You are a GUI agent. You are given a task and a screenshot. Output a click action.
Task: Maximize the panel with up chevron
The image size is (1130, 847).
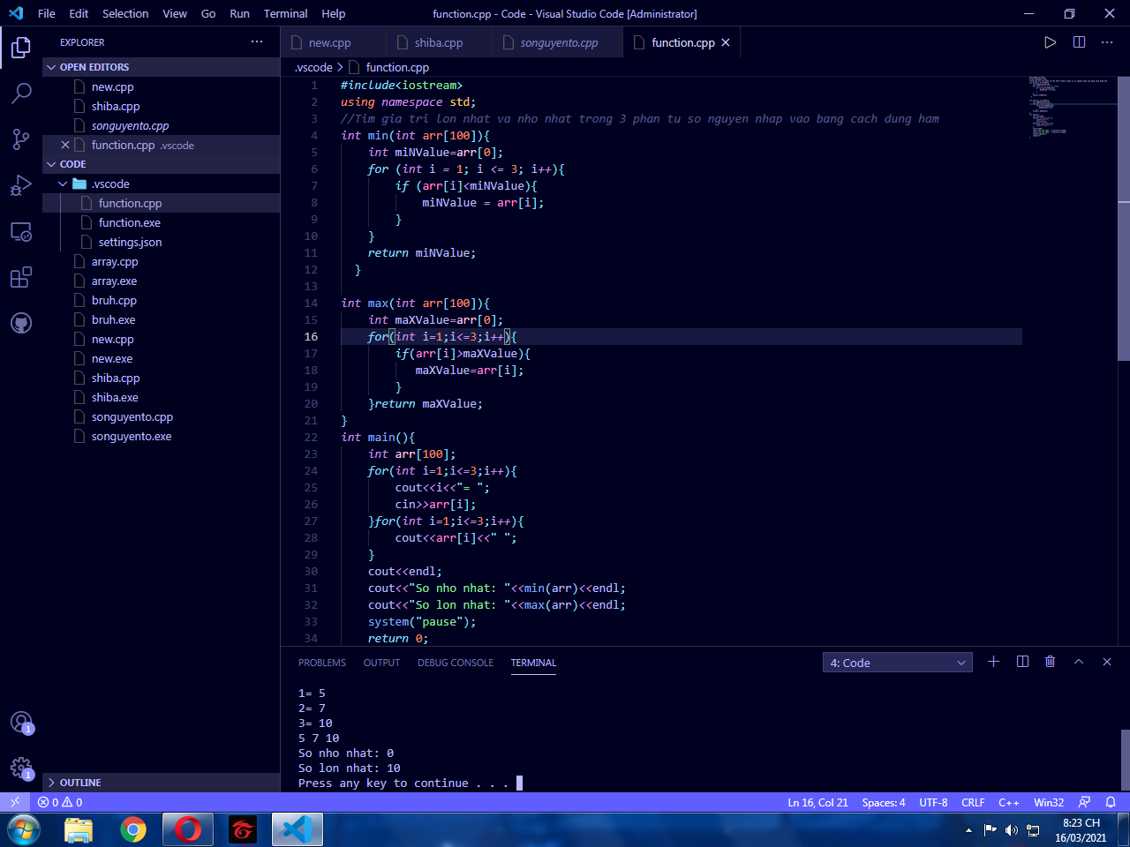[x=1079, y=662]
